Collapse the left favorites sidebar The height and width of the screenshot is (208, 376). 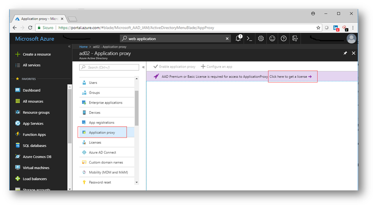69,47
